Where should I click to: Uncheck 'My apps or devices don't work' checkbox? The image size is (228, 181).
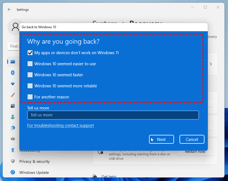point(30,53)
